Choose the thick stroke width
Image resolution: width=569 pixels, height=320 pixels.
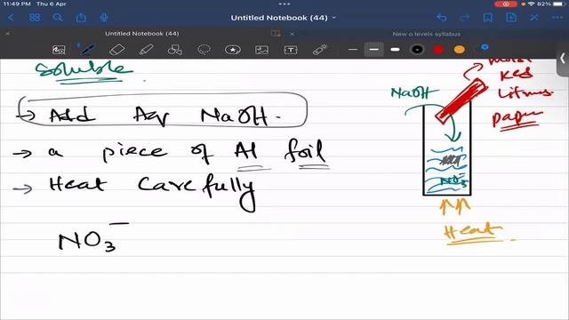point(395,50)
